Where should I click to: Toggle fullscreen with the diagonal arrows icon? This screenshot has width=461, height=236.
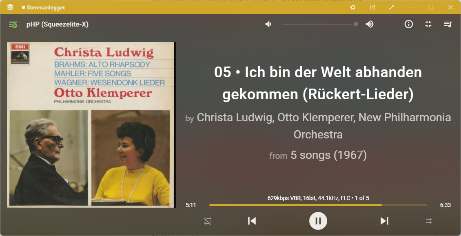tap(392, 7)
